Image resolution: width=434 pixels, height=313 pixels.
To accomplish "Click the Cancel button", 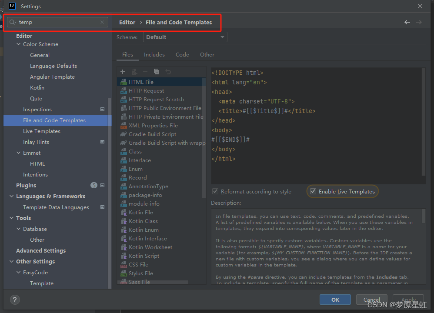I will 371,300.
